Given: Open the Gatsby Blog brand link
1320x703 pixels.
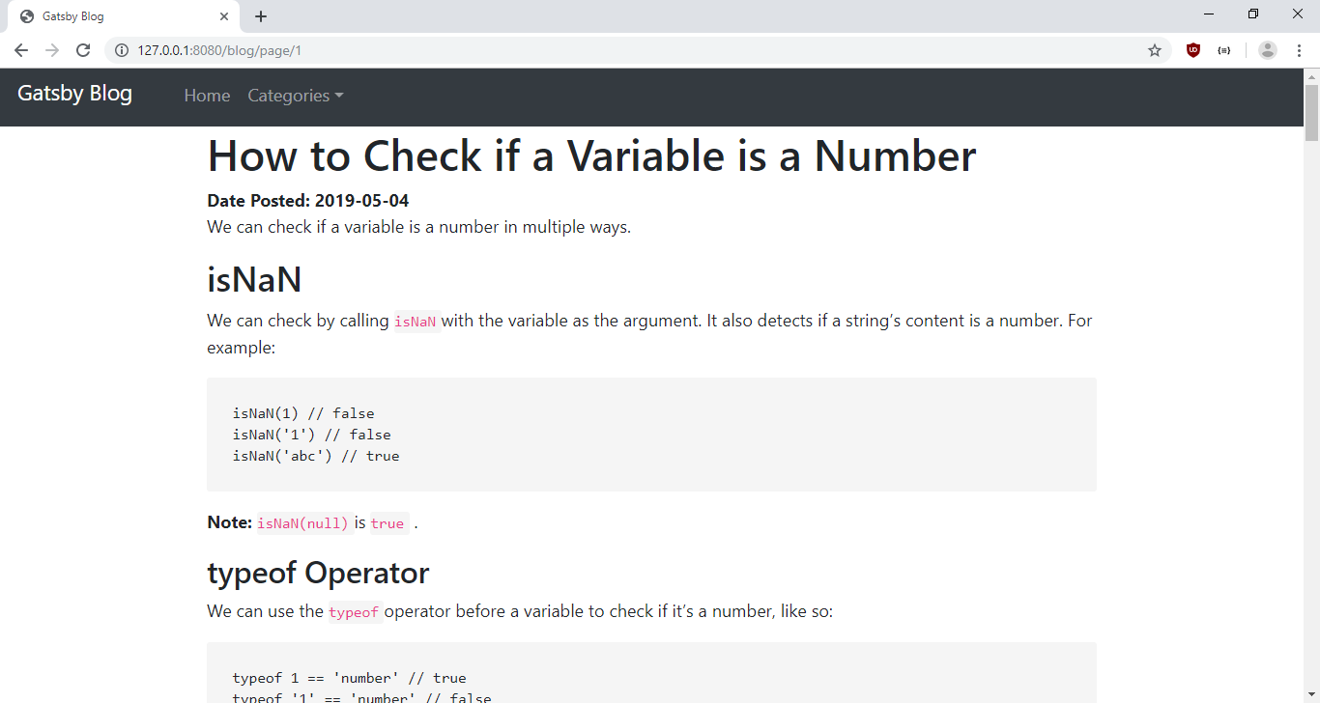Looking at the screenshot, I should coord(74,94).
